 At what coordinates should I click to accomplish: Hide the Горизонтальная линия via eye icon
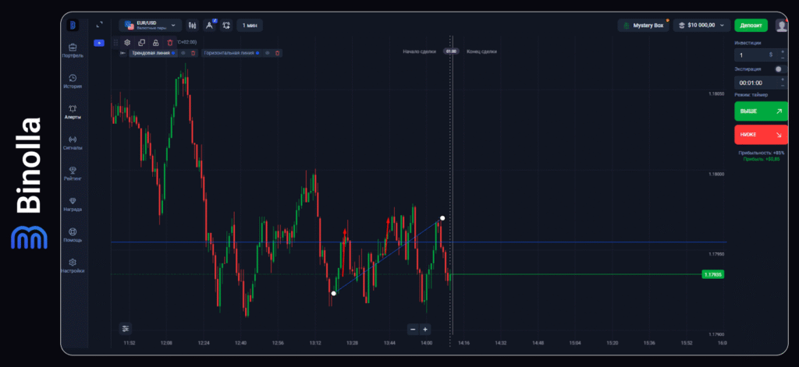pos(267,53)
